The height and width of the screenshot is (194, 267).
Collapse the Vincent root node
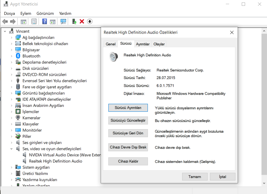point(5,31)
